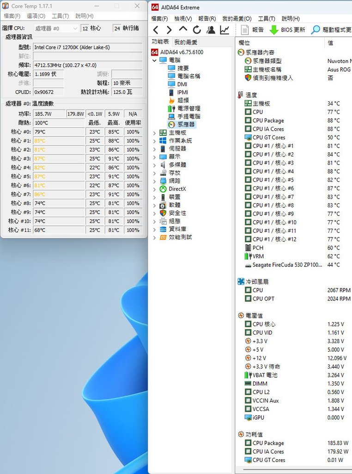Expand the 伺服器 tree node
This screenshot has width=352, height=474.
pos(154,149)
